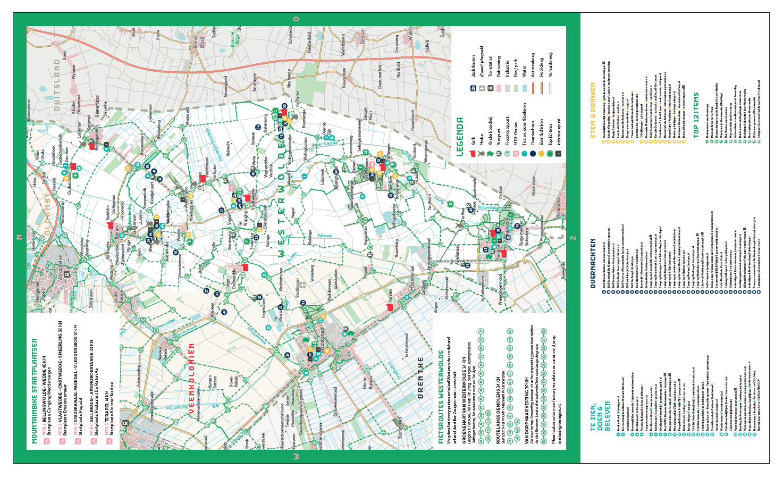Select the grey Industrie legend swatch
This screenshot has height=477, width=783.
tap(507, 88)
